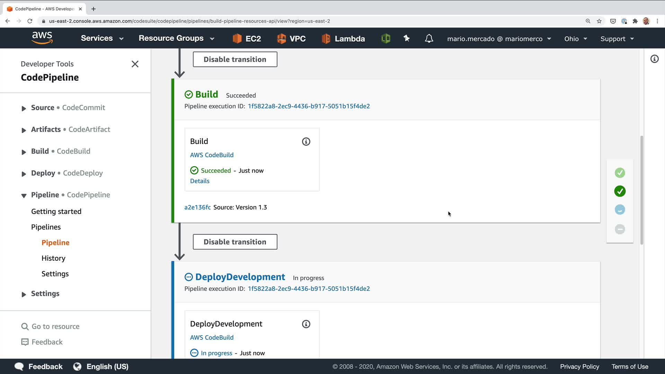Click the Build action info icon
Image resolution: width=665 pixels, height=374 pixels.
tap(306, 142)
